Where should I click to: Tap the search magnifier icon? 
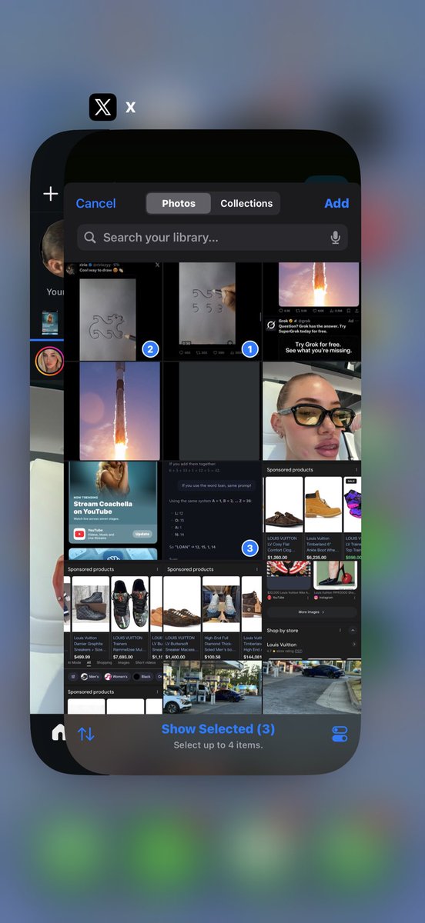point(91,238)
